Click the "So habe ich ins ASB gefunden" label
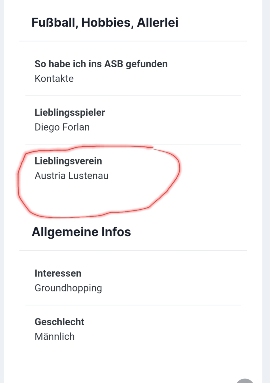This screenshot has width=270, height=383. click(101, 64)
